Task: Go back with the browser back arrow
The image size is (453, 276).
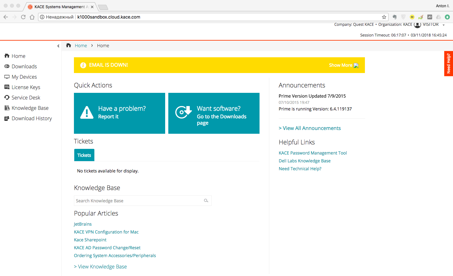Action: (x=6, y=17)
